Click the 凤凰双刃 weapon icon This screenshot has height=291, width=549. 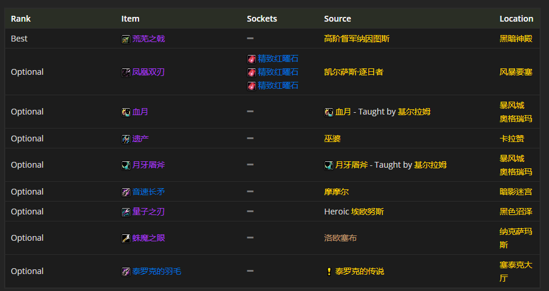point(126,72)
